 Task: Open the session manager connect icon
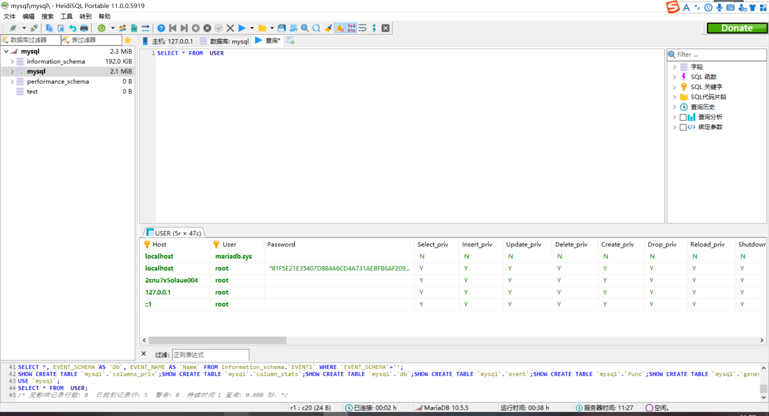click(x=13, y=28)
